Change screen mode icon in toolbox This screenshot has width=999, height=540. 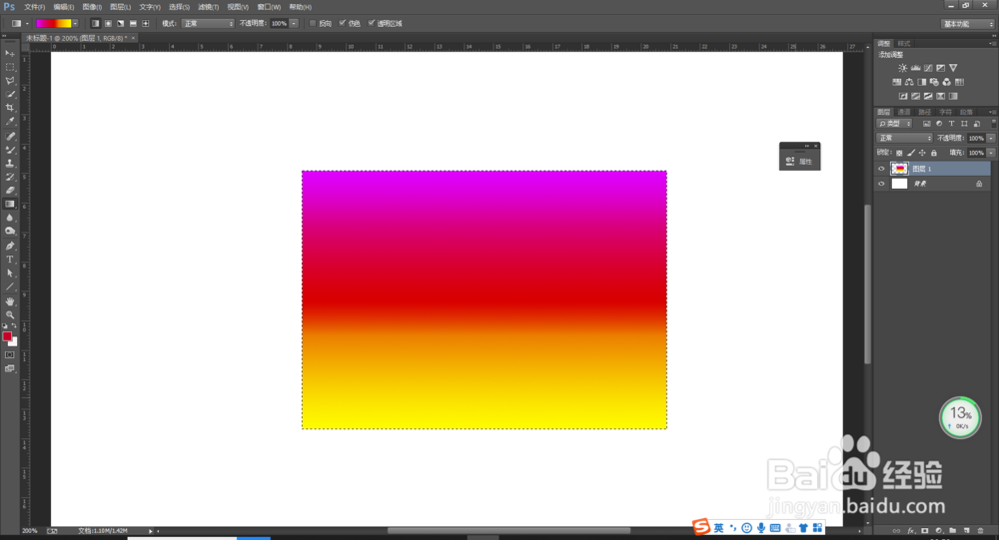tap(10, 368)
